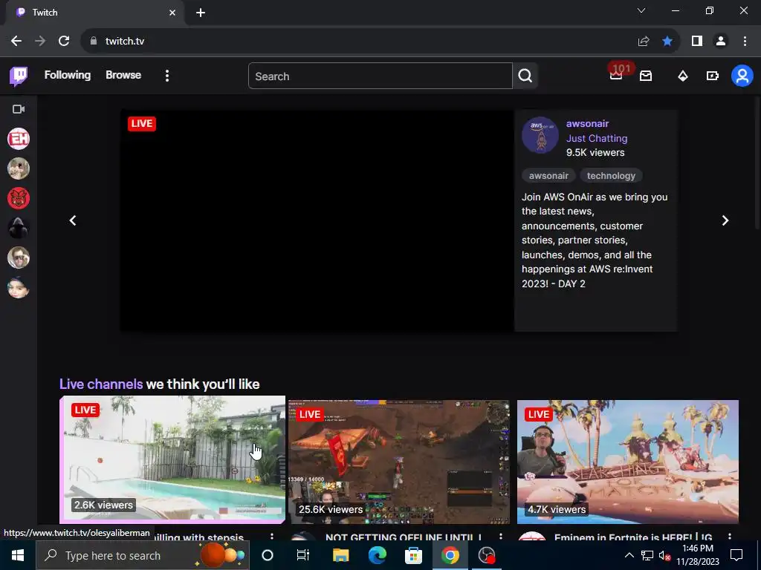Screen dimensions: 761x570
Task: Open the Just Chatting category link
Action: [597, 138]
